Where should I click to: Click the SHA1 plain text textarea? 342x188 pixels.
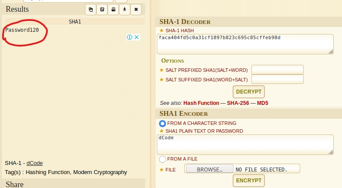pos(245,144)
